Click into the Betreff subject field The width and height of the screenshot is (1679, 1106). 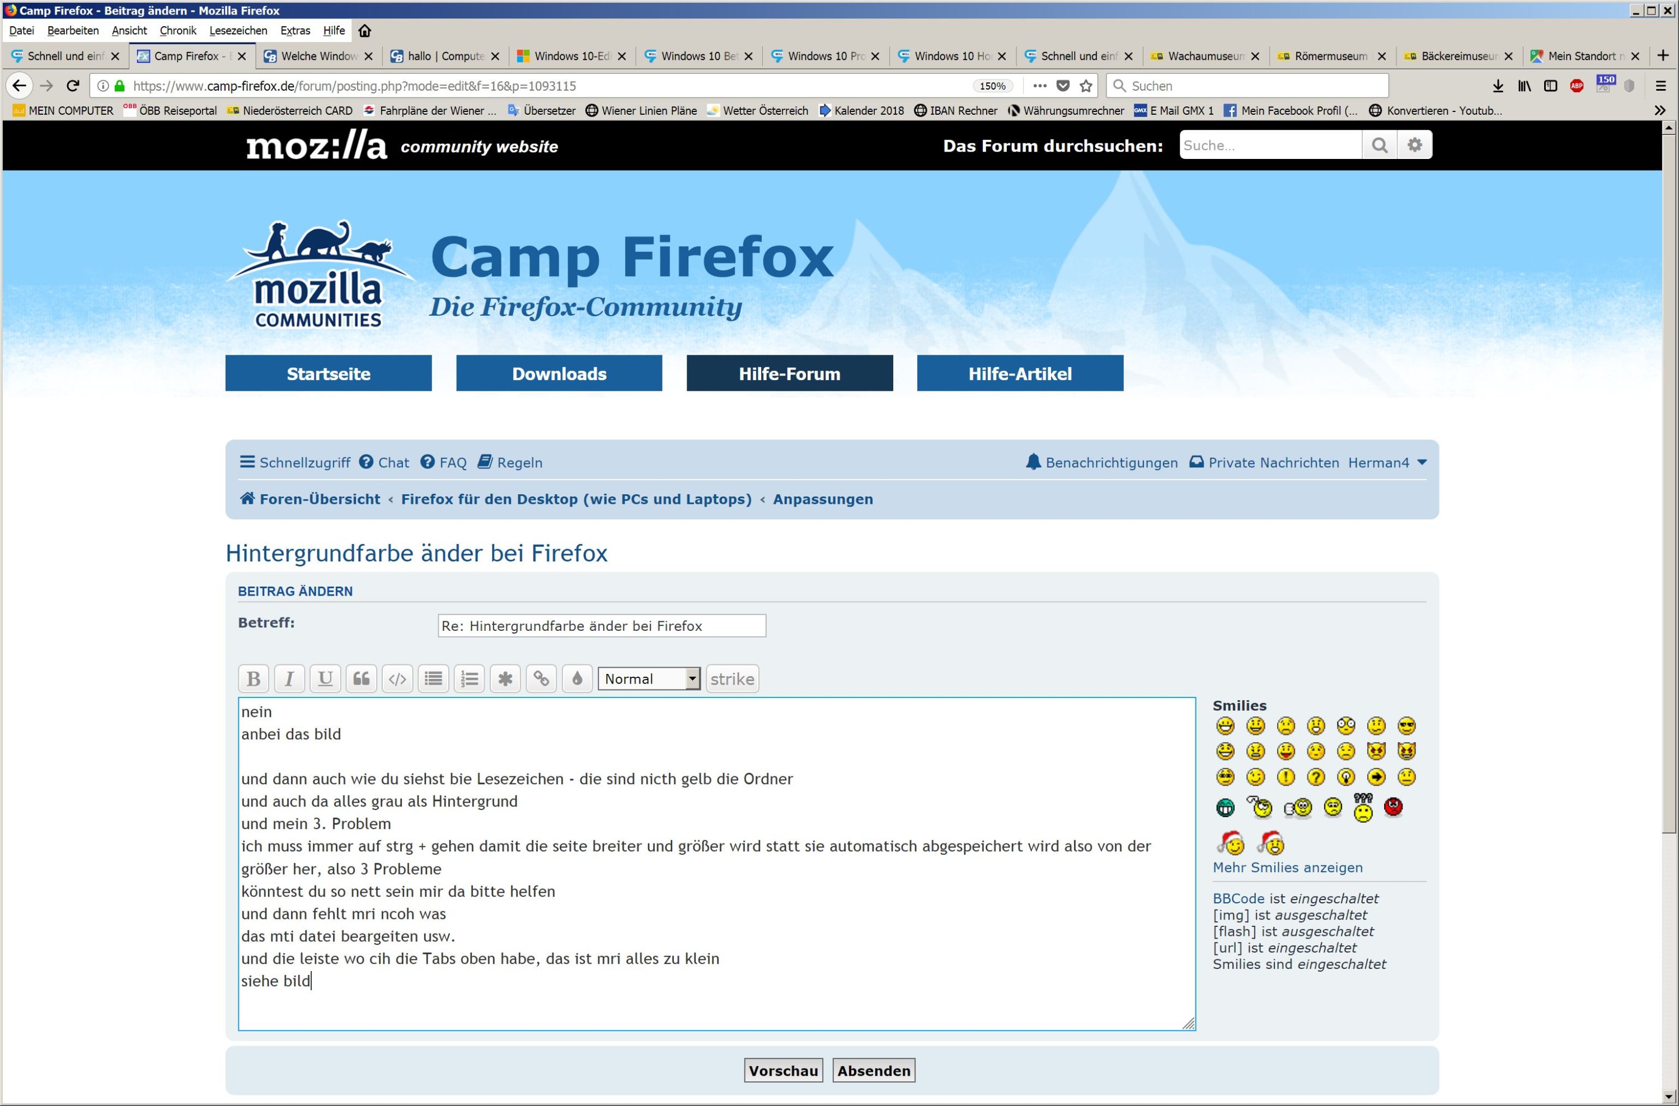[x=601, y=626]
